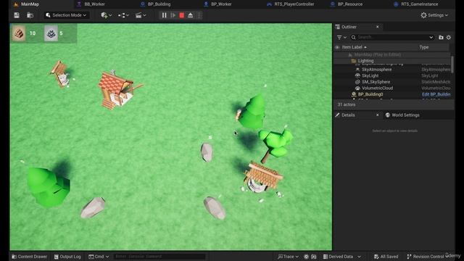The image size is (464, 261).
Task: Switch to the BP_Building tab
Action: (159, 4)
